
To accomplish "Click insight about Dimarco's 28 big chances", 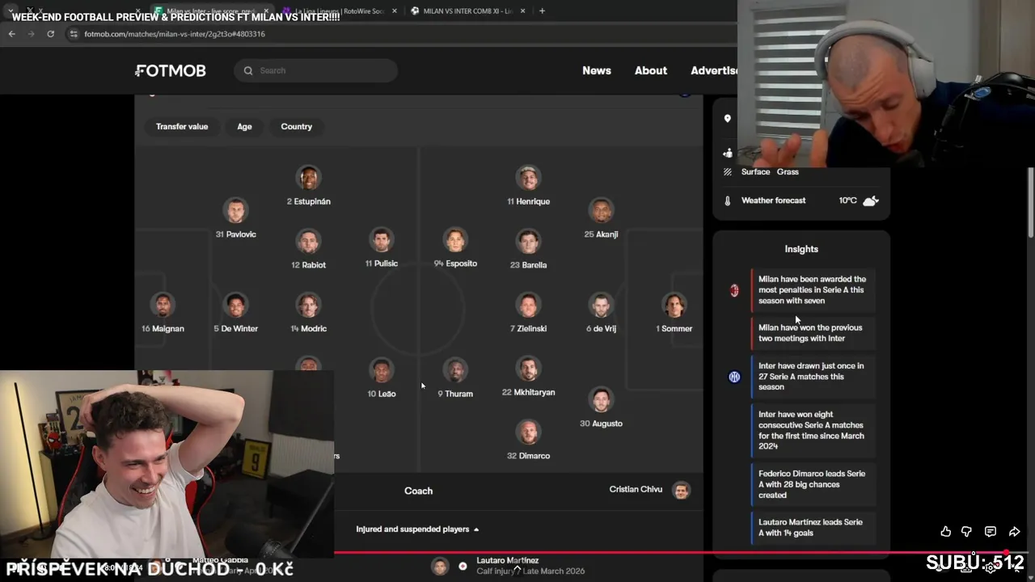I will tap(812, 484).
